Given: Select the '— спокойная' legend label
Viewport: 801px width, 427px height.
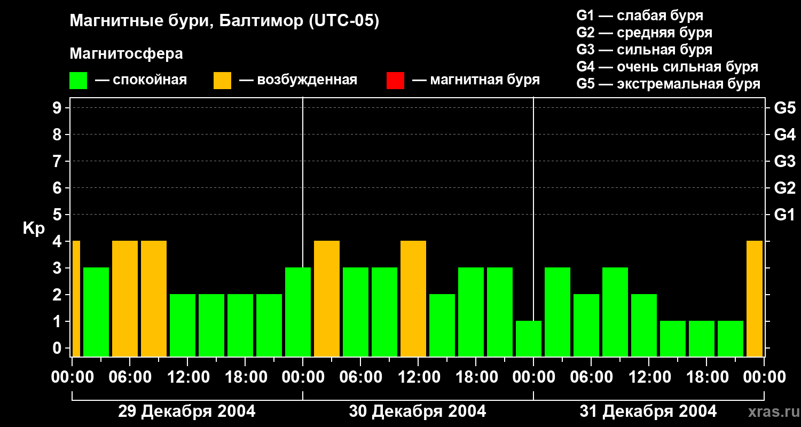Looking at the screenshot, I should pos(141,81).
